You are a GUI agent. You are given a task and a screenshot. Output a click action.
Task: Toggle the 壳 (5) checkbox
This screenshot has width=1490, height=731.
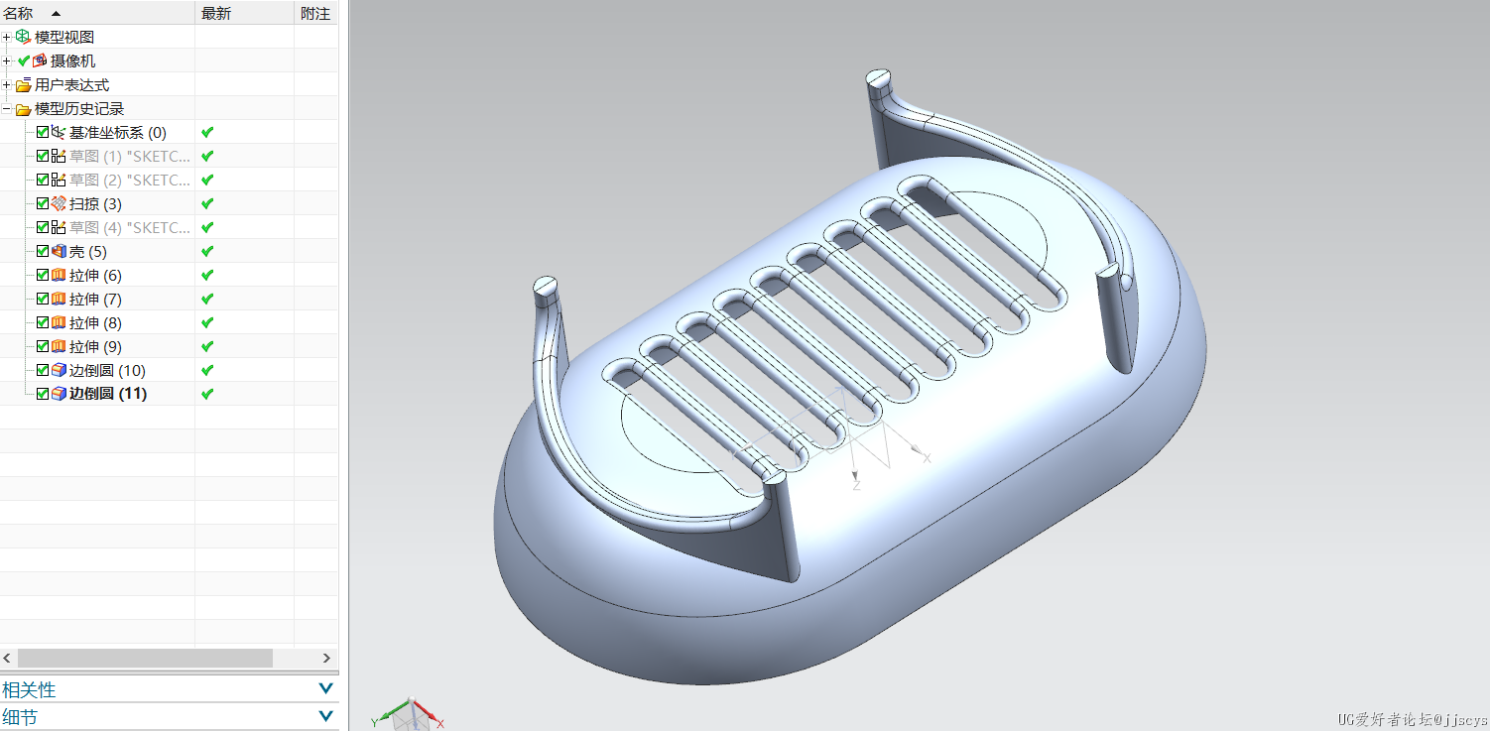43,251
